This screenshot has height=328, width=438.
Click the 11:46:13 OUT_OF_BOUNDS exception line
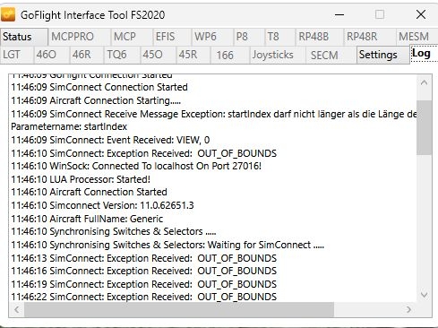pos(144,258)
